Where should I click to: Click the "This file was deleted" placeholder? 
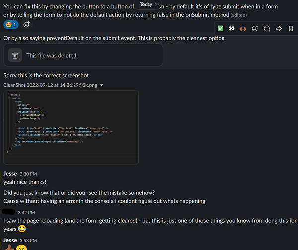click(x=52, y=55)
